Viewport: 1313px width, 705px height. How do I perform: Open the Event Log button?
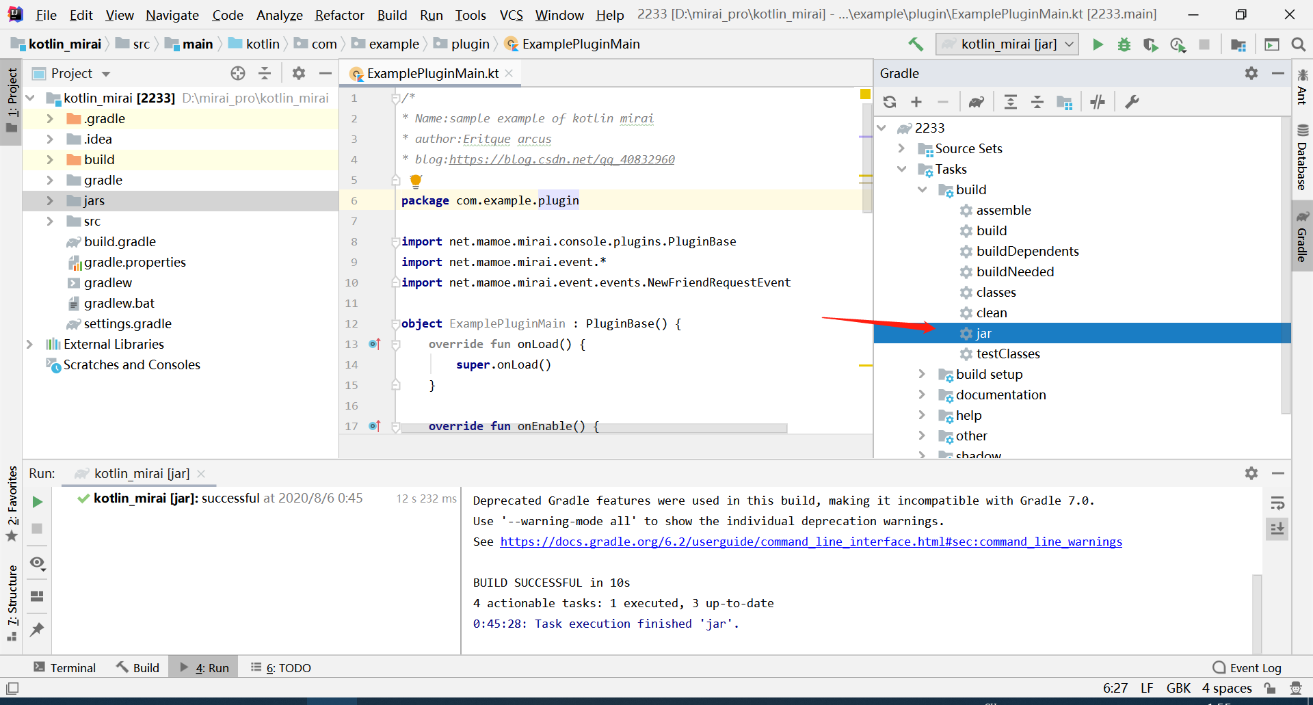pyautogui.click(x=1247, y=668)
